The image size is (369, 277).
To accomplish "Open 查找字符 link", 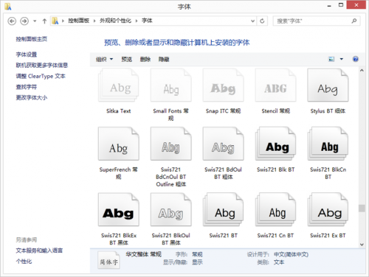I will pos(27,87).
